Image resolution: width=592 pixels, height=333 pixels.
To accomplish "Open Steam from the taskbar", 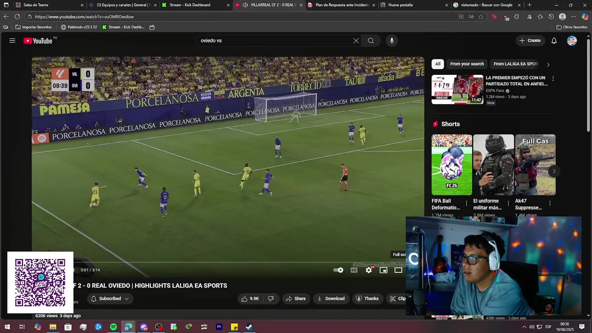I will pos(249,327).
